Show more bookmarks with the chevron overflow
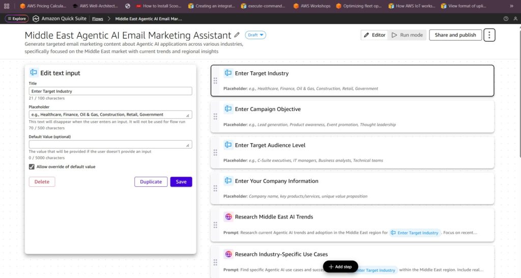The height and width of the screenshot is (278, 521). tap(514, 6)
